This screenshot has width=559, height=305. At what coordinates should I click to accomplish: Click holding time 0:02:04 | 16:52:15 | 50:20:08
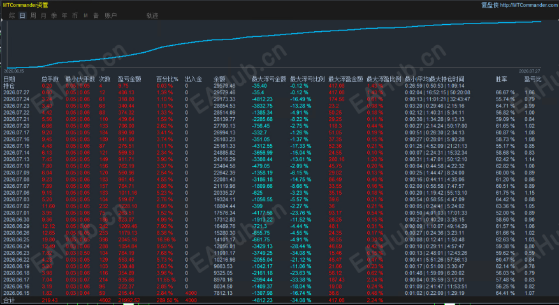[437, 92]
